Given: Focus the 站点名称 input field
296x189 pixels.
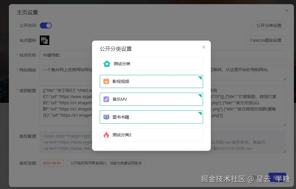Looking at the screenshot, I should [163, 55].
